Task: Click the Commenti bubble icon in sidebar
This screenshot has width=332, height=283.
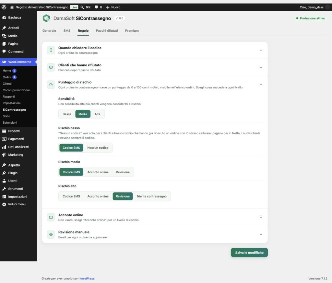Action: pyautogui.click(x=4, y=51)
